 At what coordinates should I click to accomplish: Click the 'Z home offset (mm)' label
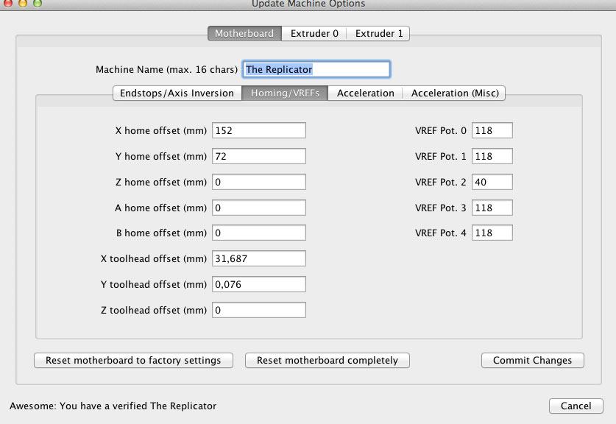[x=161, y=183]
